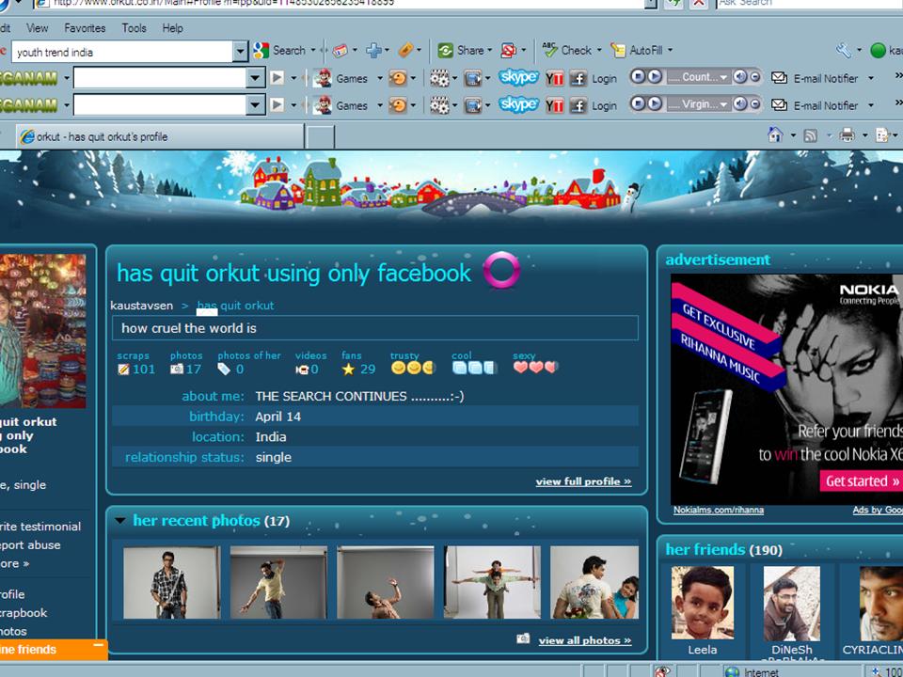Viewport: 903px width, 677px height.
Task: Click the kaustavsen breadcrumb link
Action: (142, 306)
